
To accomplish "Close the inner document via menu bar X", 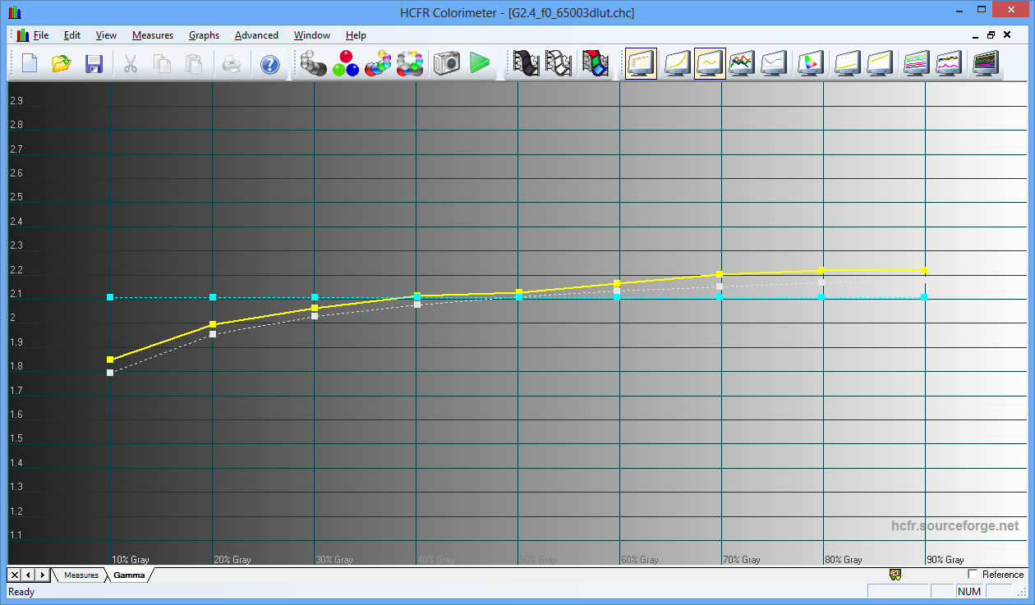I will (x=1007, y=35).
